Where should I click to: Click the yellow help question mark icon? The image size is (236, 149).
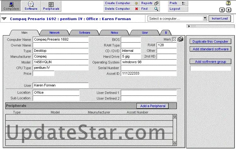(x=228, y=3)
